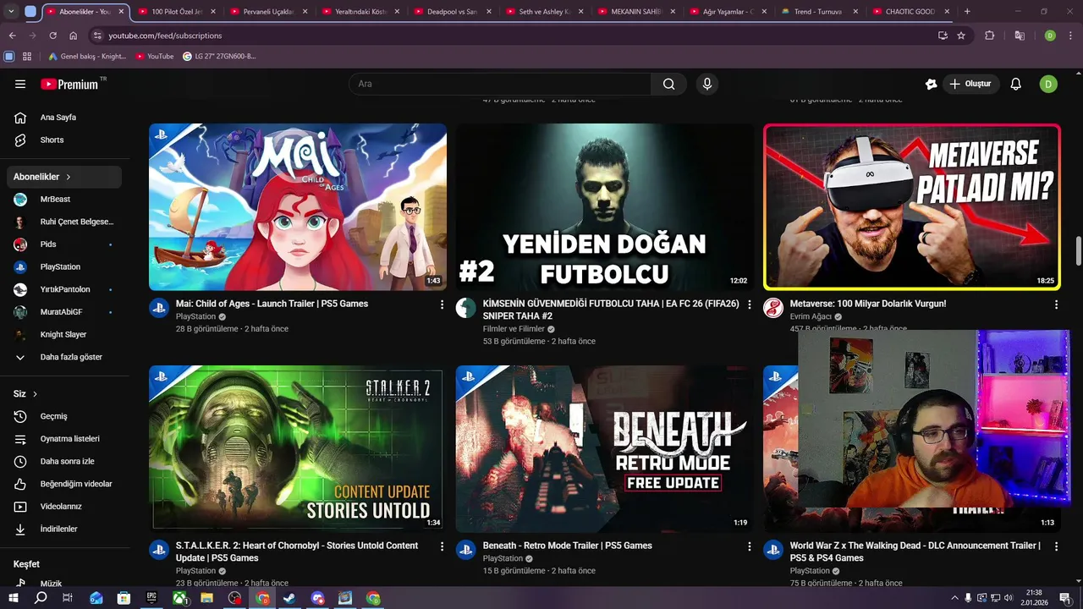
Task: Open Chrome extensions puzzle icon
Action: coord(990,36)
